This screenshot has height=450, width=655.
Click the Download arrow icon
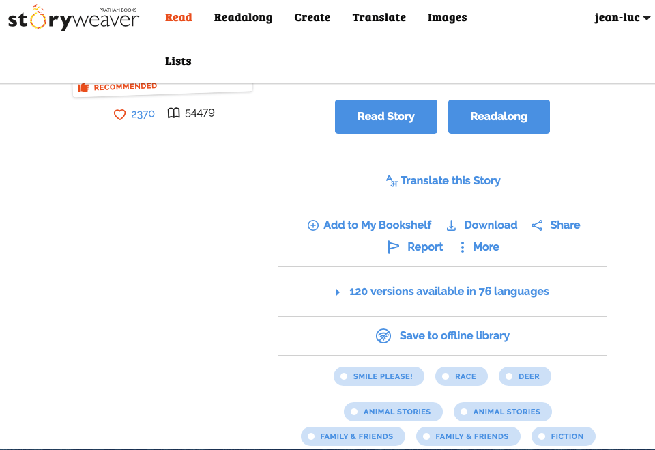point(451,225)
